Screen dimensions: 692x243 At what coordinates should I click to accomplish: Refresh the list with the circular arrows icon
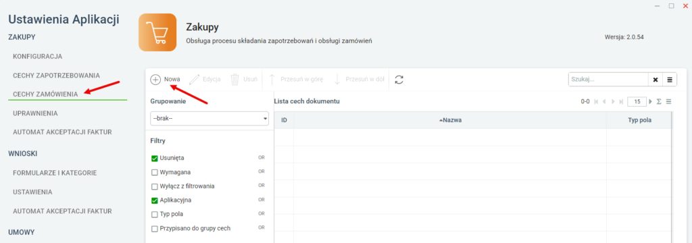[399, 80]
